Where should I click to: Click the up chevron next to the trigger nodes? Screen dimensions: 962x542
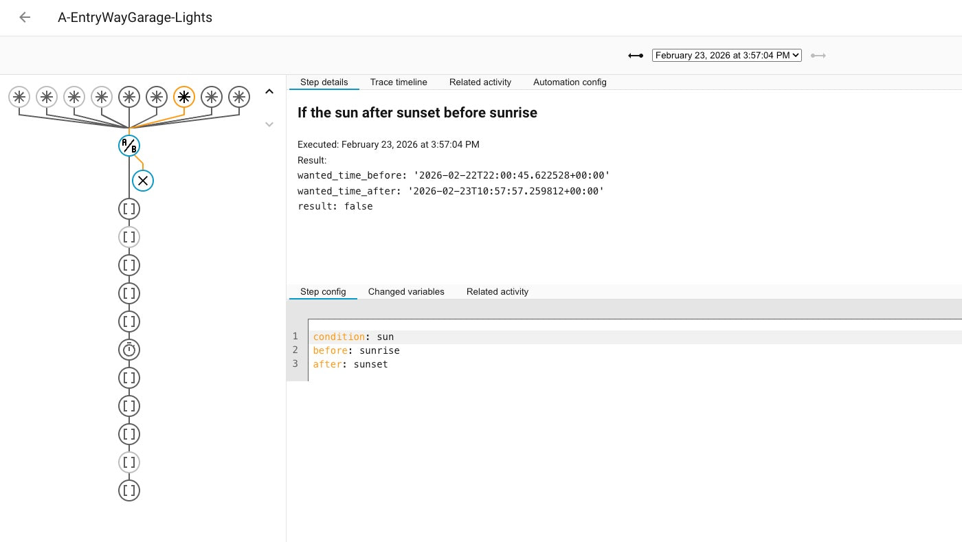[x=269, y=91]
